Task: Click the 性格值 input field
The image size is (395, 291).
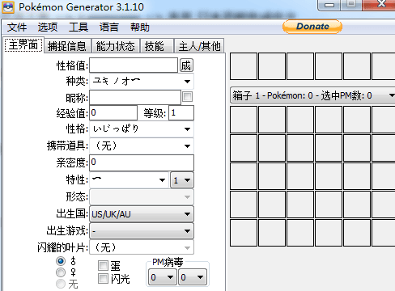Action: tap(134, 65)
